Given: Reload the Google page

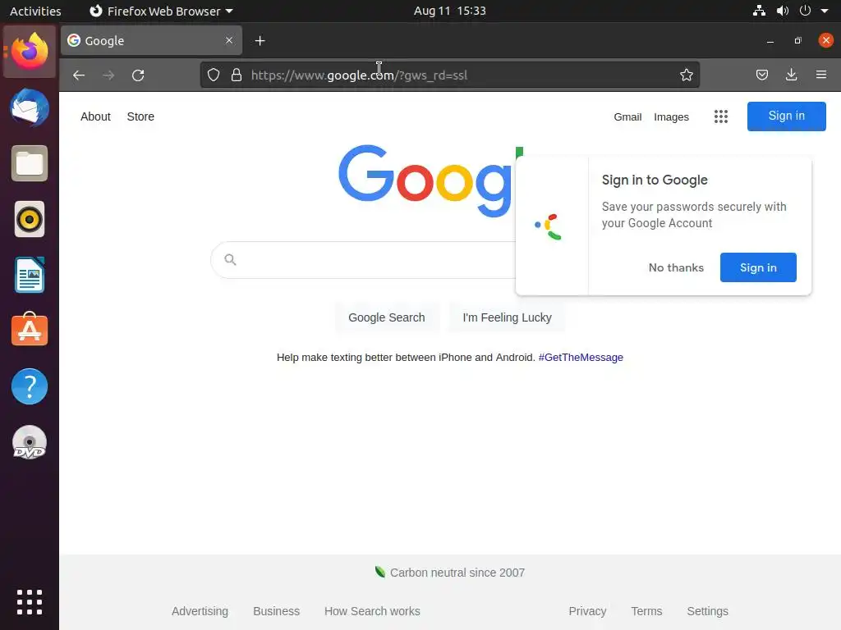Looking at the screenshot, I should pyautogui.click(x=138, y=75).
